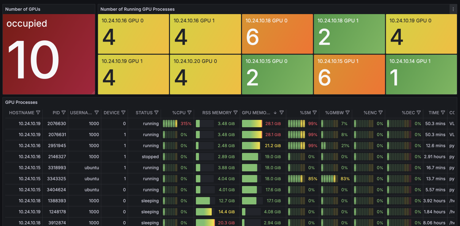
Task: Open the %ENC column filter dropdown
Action: tap(381, 113)
